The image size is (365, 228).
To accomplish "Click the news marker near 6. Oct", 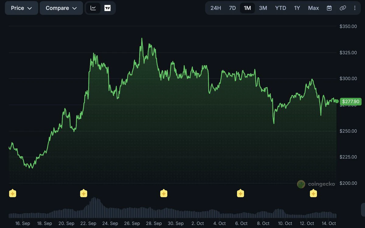I will tap(240, 193).
